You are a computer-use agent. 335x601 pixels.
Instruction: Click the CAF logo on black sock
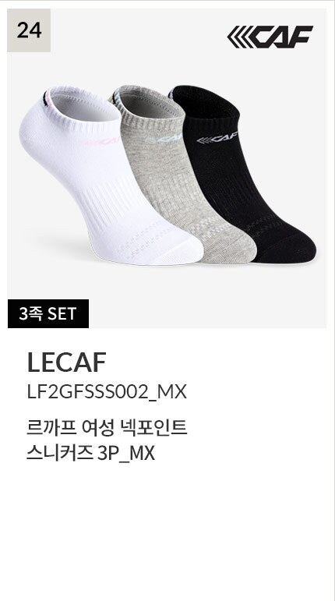[x=217, y=138]
